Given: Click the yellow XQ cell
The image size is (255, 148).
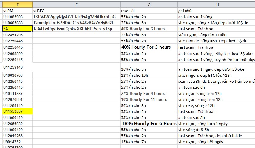Looking at the screenshot, I should pos(17,29).
